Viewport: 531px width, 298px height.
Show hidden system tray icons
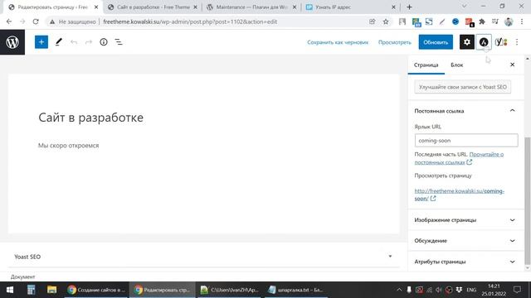coord(399,290)
